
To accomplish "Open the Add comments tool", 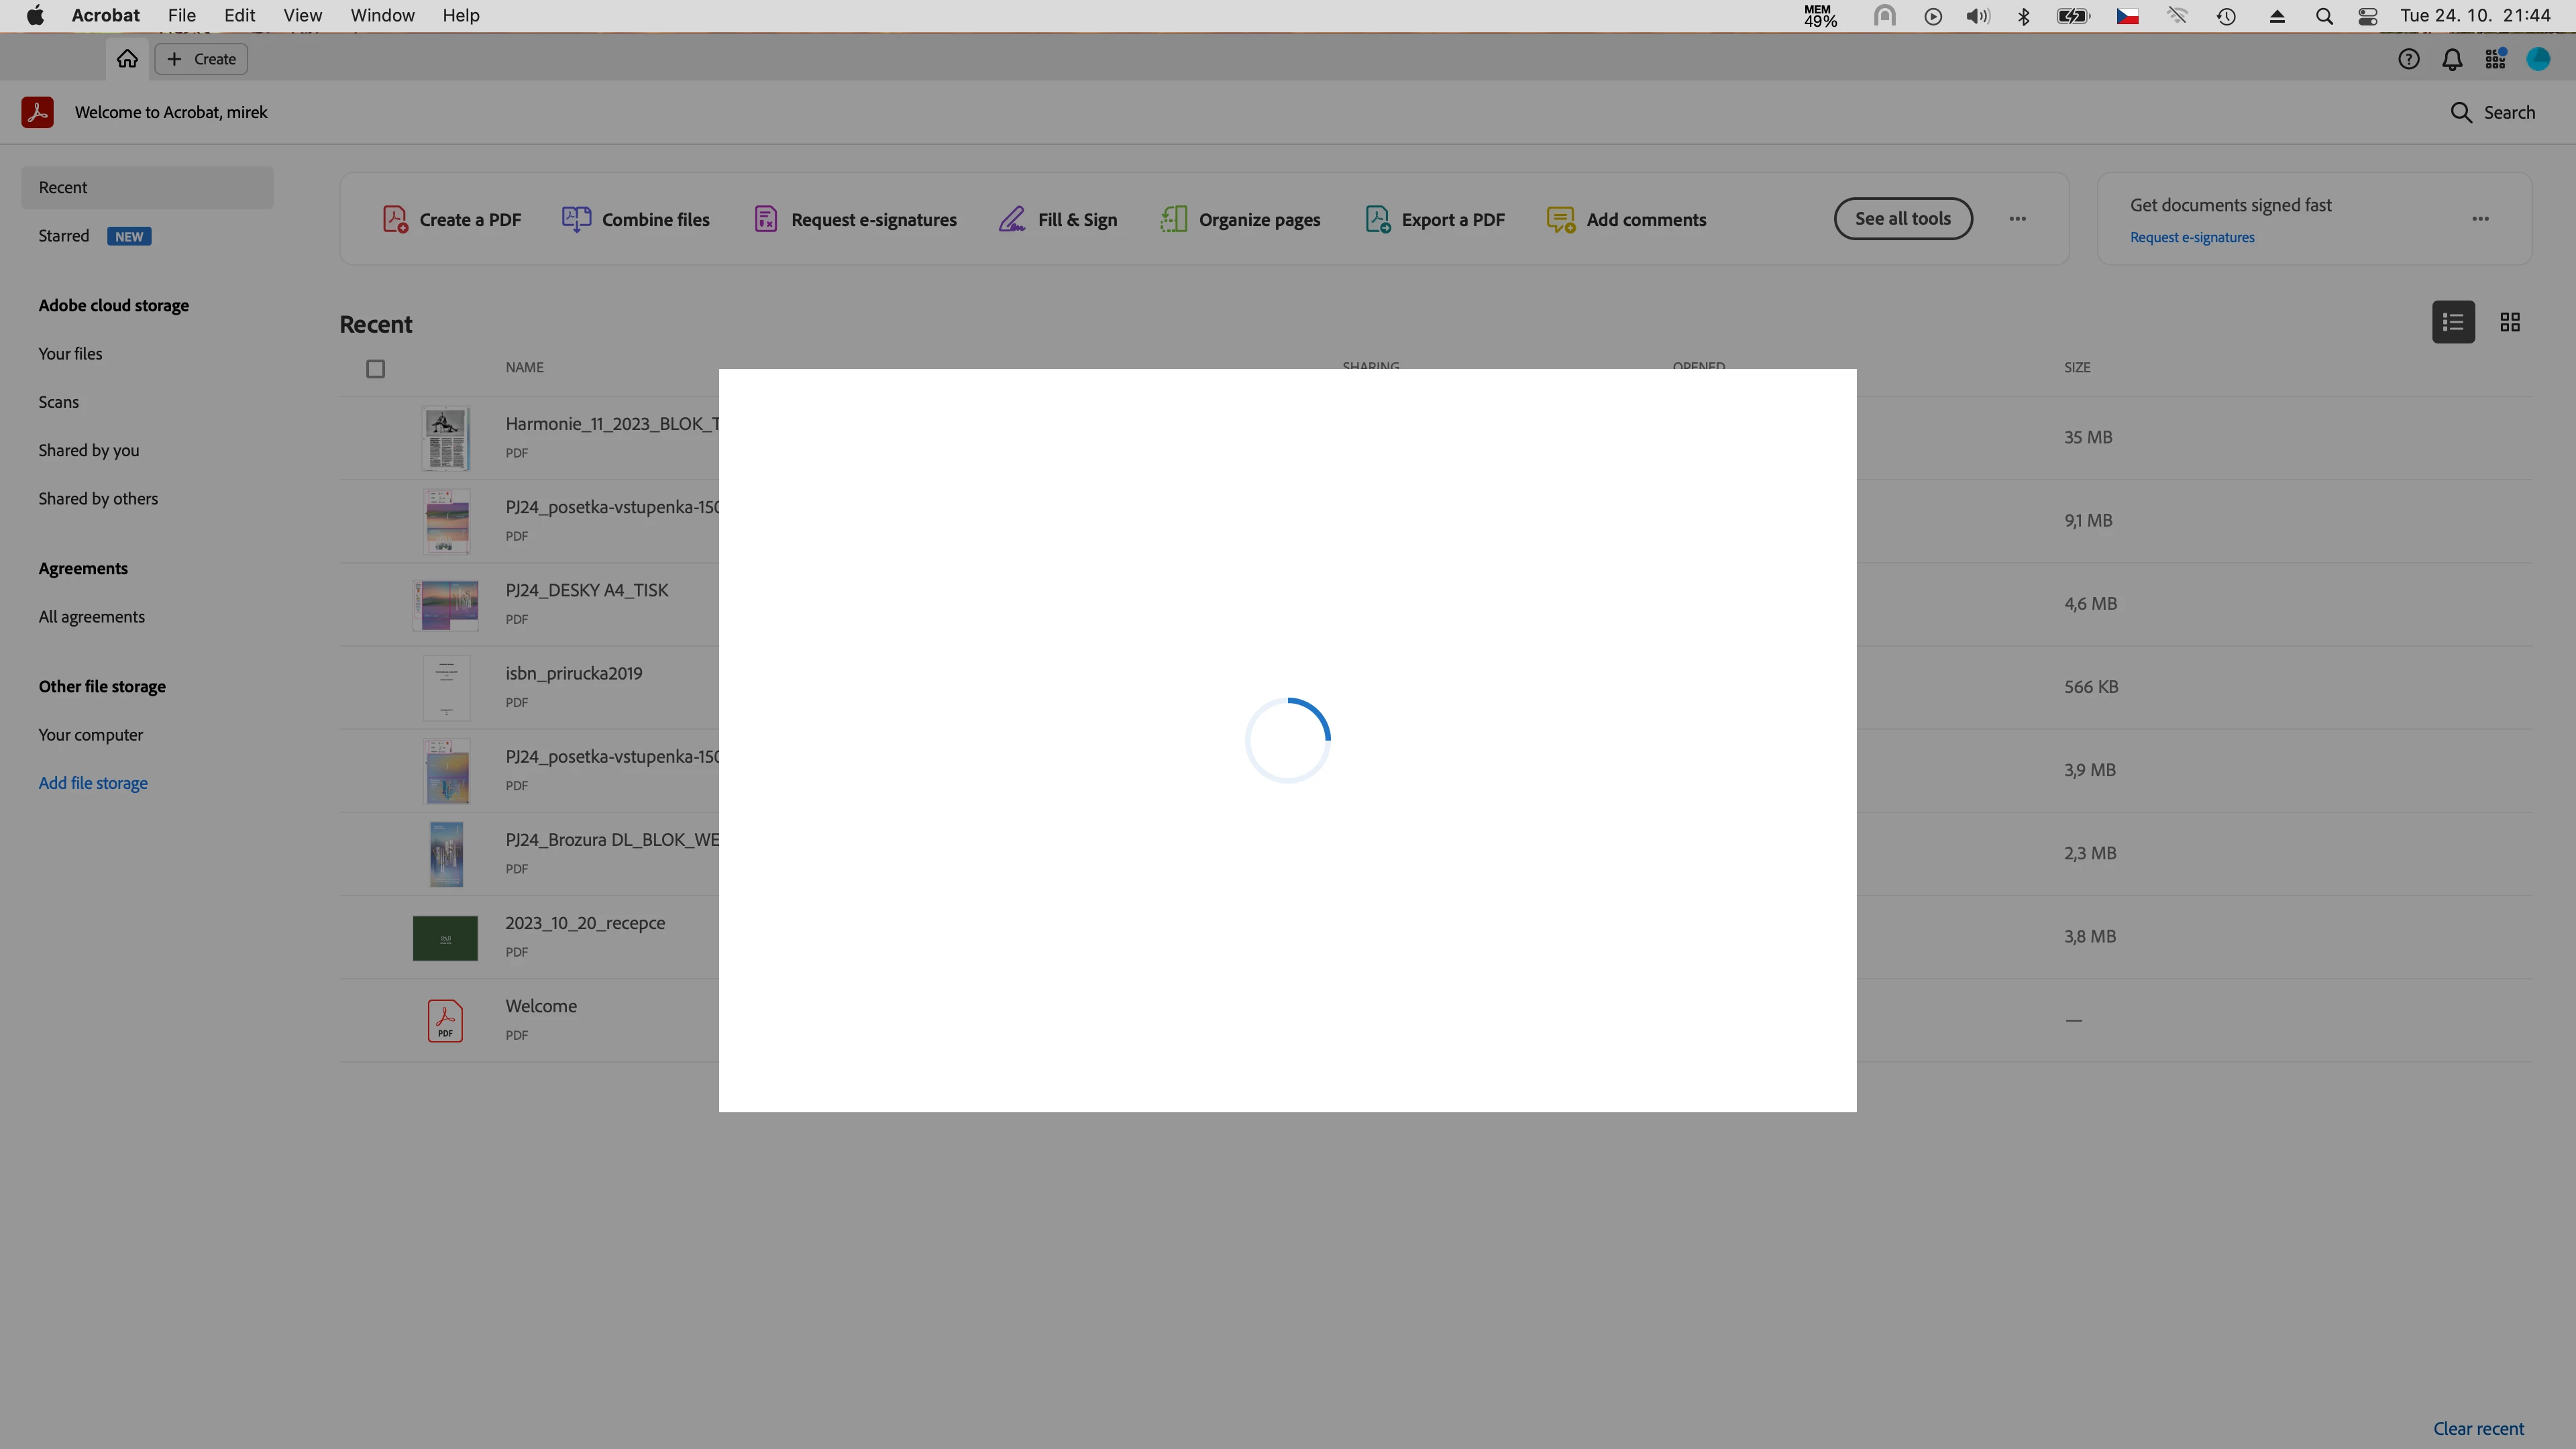I will coord(1627,219).
